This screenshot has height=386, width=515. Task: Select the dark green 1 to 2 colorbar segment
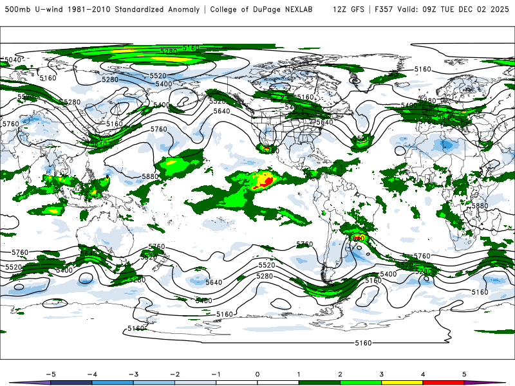[319, 383]
